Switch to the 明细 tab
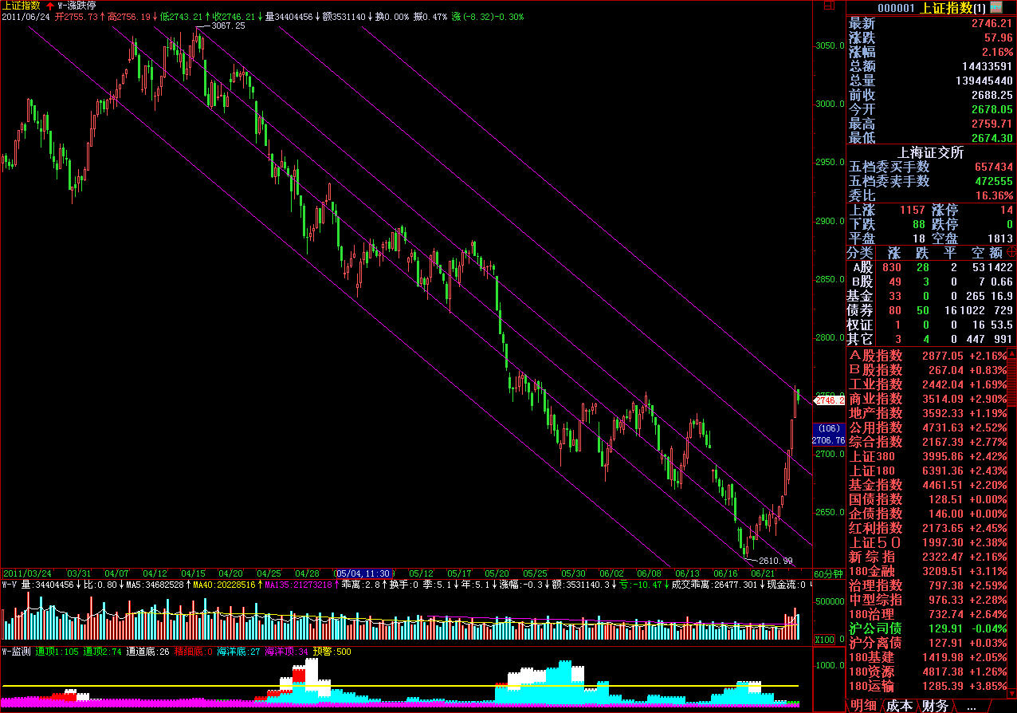 [864, 706]
